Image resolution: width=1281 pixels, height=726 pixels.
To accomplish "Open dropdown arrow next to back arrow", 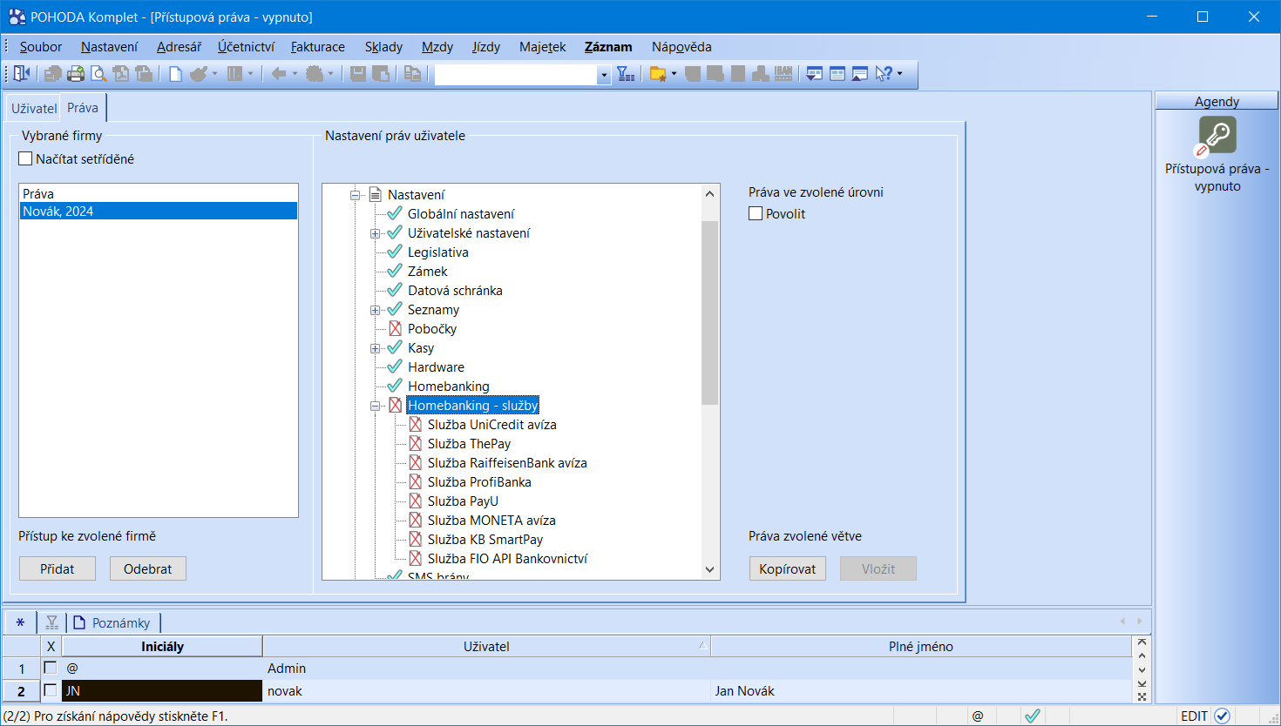I will click(x=295, y=74).
